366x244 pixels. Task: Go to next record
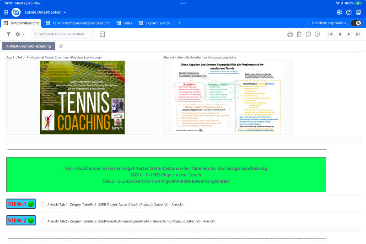pyautogui.click(x=349, y=34)
